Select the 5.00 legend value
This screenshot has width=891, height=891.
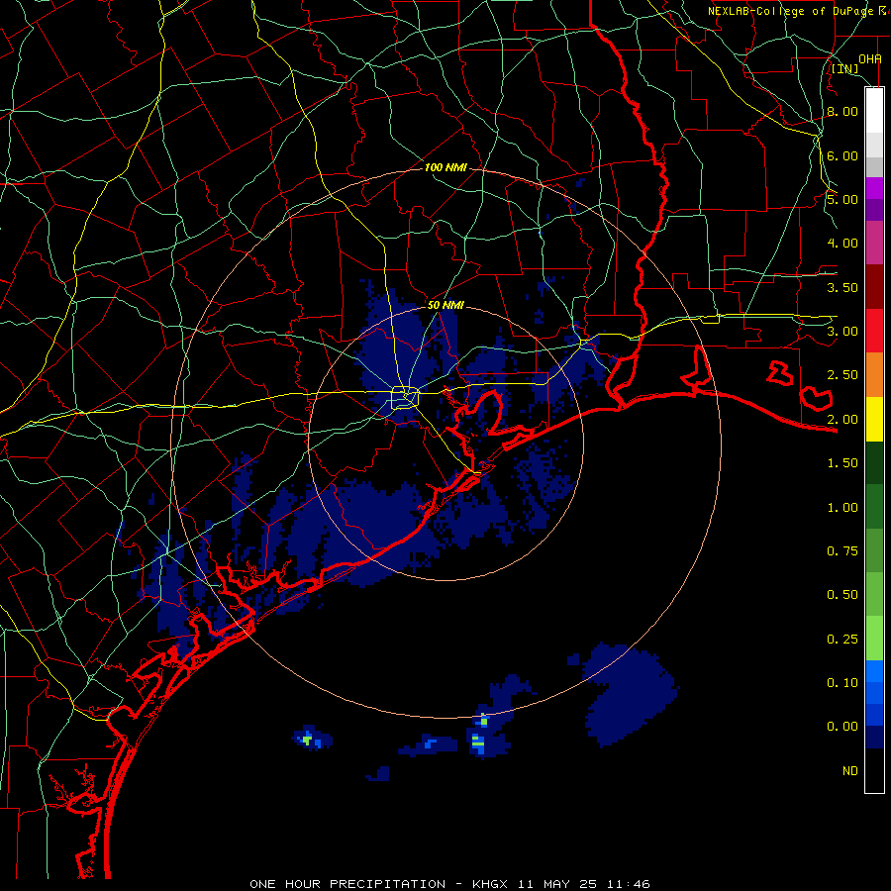(842, 199)
